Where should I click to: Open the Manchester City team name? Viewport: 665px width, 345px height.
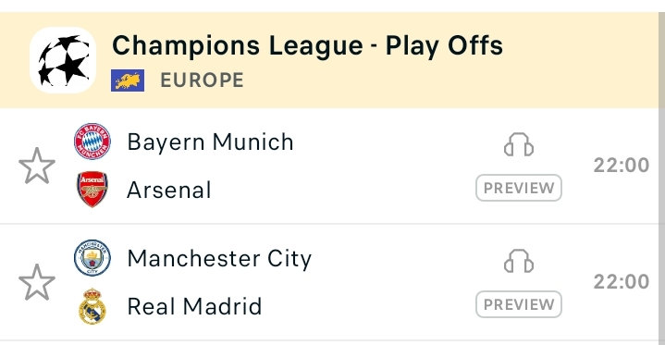(x=219, y=258)
